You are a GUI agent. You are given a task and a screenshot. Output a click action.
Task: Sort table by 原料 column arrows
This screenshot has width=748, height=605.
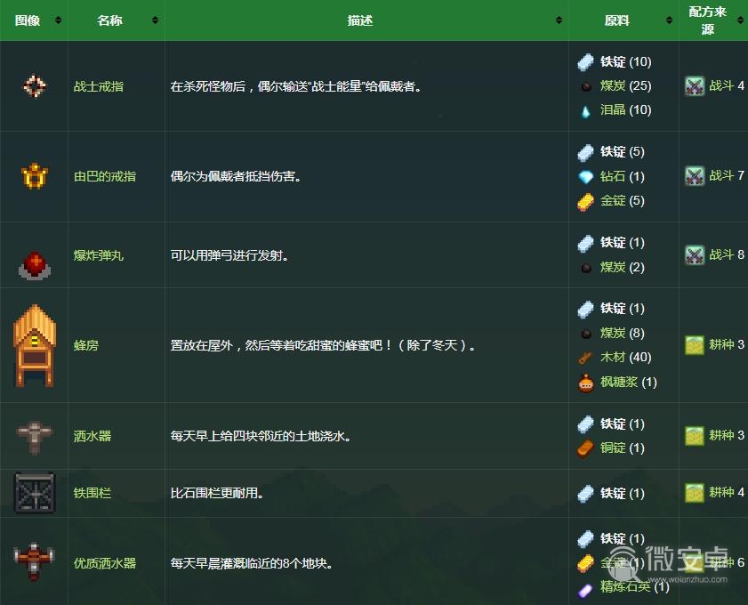[670, 20]
